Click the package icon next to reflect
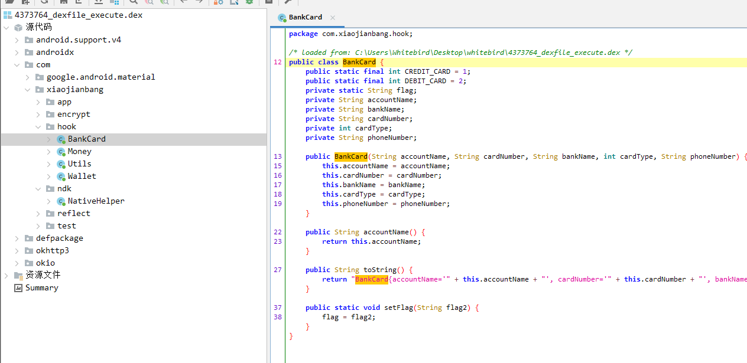The height and width of the screenshot is (363, 747). click(50, 214)
